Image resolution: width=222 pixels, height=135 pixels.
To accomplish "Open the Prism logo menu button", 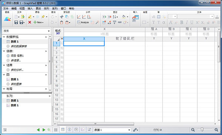I will pyautogui.click(x=7, y=19).
